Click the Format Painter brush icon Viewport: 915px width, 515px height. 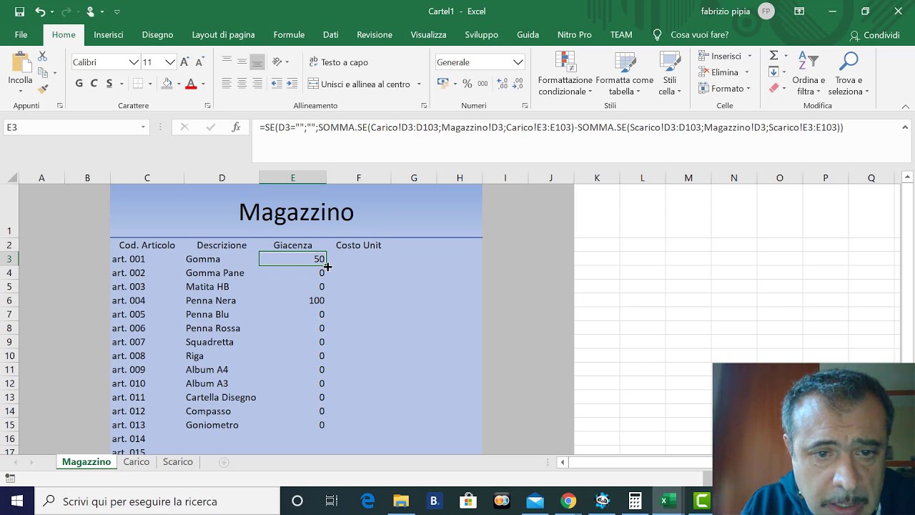pyautogui.click(x=43, y=89)
